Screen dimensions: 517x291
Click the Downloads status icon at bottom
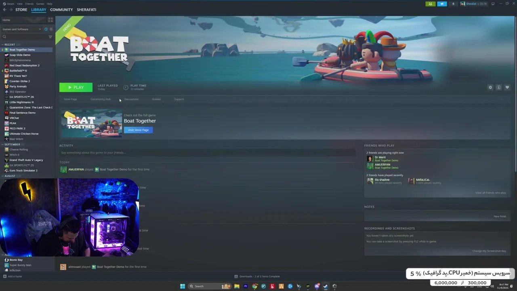coord(236,276)
